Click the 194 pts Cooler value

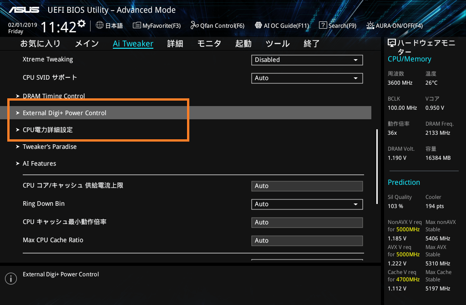(x=435, y=206)
